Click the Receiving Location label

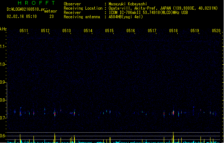click(83, 8)
